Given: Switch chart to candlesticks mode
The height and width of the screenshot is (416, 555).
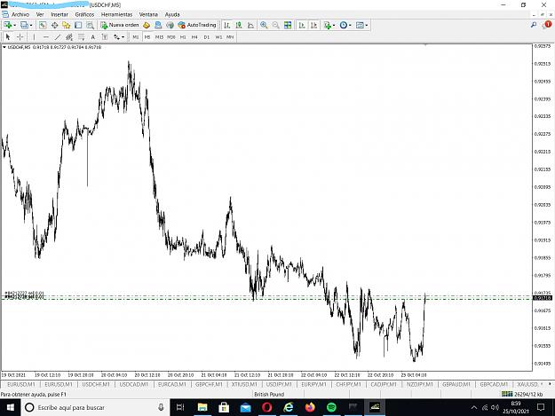Looking at the screenshot, I should pos(239,25).
